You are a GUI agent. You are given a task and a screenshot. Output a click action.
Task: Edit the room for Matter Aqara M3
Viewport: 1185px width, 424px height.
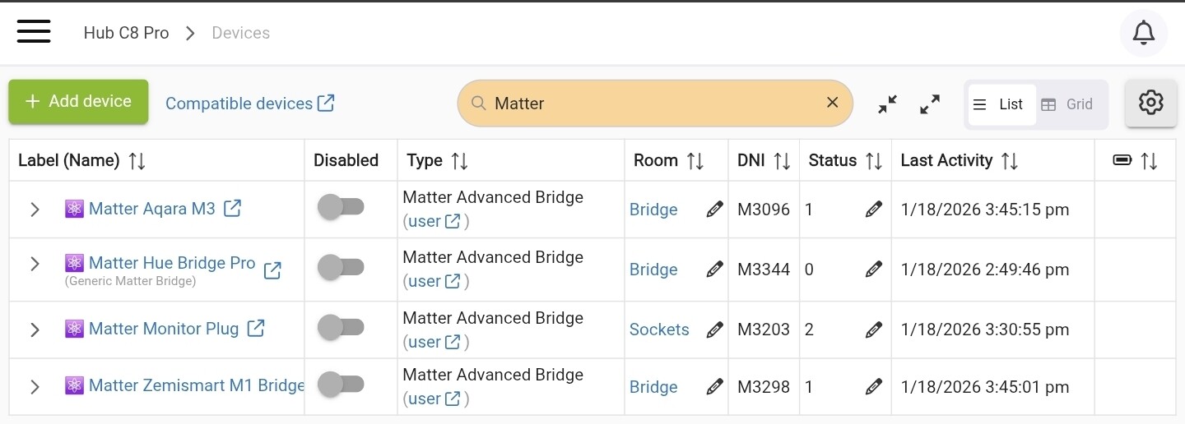[x=714, y=210]
